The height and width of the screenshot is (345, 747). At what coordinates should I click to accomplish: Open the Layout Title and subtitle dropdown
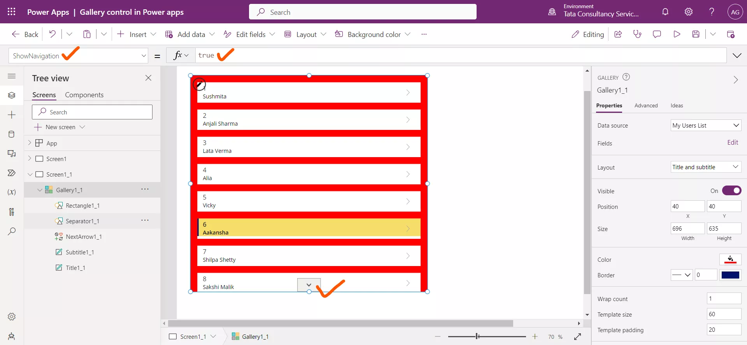pos(706,167)
